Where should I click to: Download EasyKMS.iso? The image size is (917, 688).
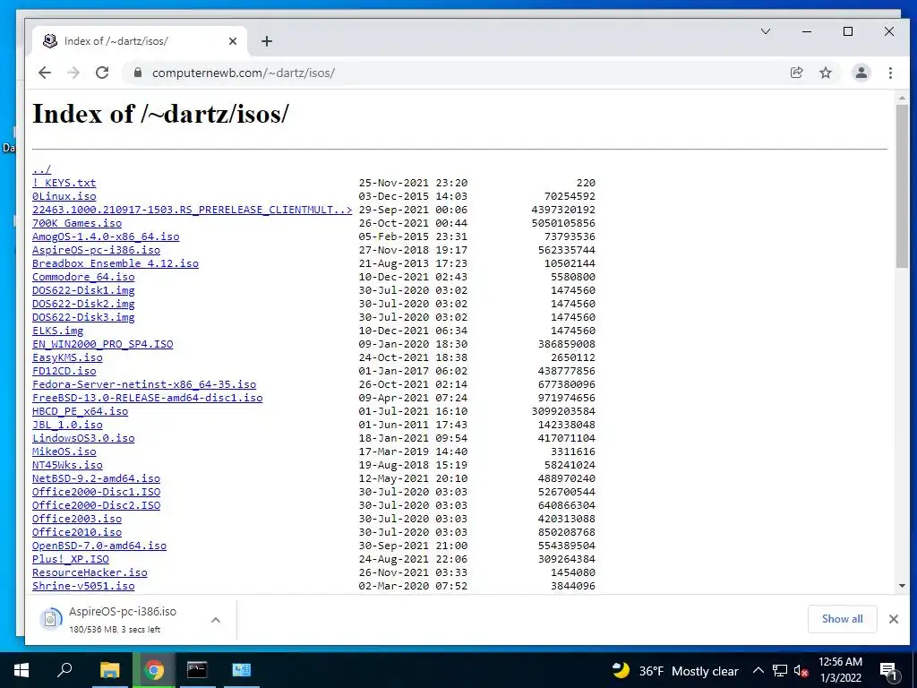[x=67, y=358]
